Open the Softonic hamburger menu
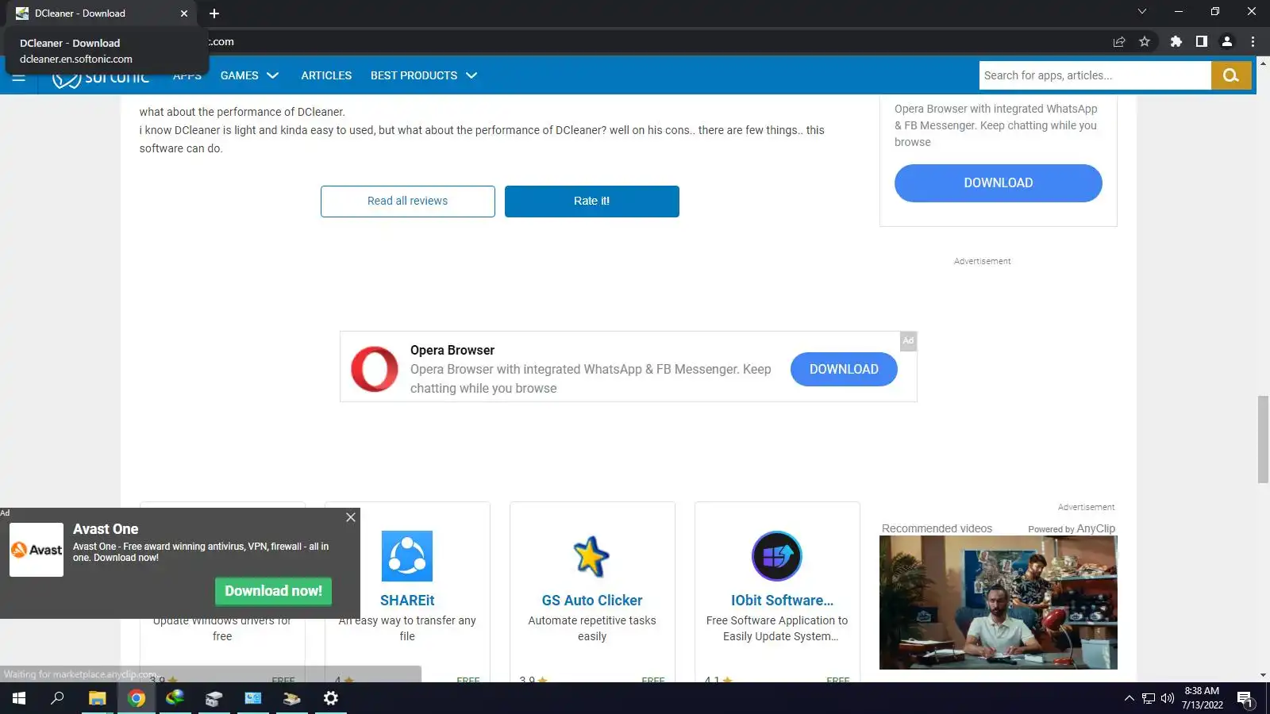Screen dimensions: 1270x714 [19, 77]
